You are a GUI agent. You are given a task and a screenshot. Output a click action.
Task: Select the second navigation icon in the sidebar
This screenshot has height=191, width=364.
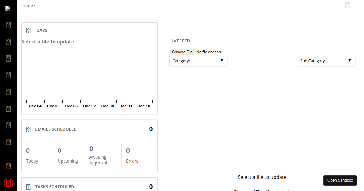[8, 42]
